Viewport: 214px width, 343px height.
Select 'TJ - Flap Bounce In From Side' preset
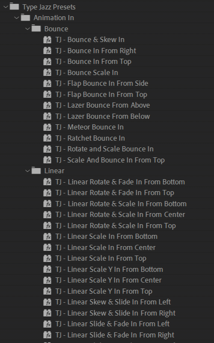(x=102, y=83)
